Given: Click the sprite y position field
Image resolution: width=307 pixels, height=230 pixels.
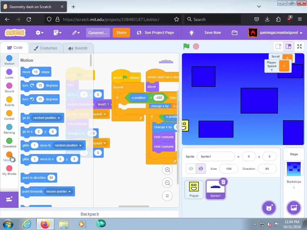Looking at the screenshot, I should tap(270, 156).
